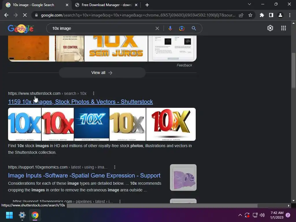Open options for Image Inputs result
Image resolution: width=296 pixels, height=222 pixels.
coord(114,167)
